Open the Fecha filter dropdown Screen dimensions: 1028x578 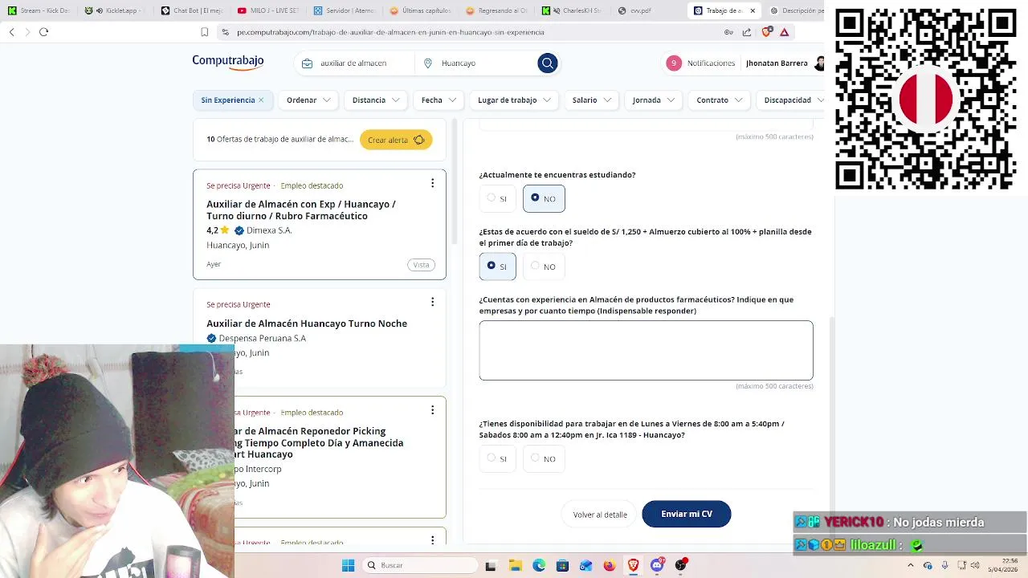pos(439,100)
